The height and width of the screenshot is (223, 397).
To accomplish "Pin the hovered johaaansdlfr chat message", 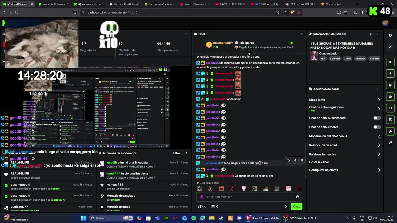I will tap(295, 160).
